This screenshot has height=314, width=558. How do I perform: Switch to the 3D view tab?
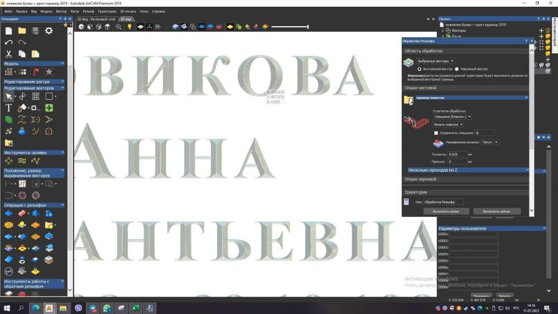126,19
